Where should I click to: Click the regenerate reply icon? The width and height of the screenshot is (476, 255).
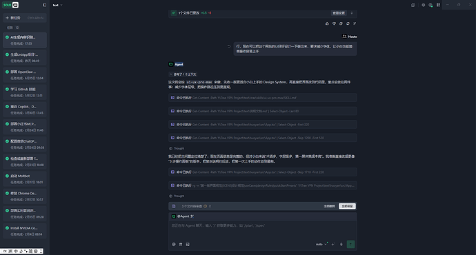coord(348,23)
